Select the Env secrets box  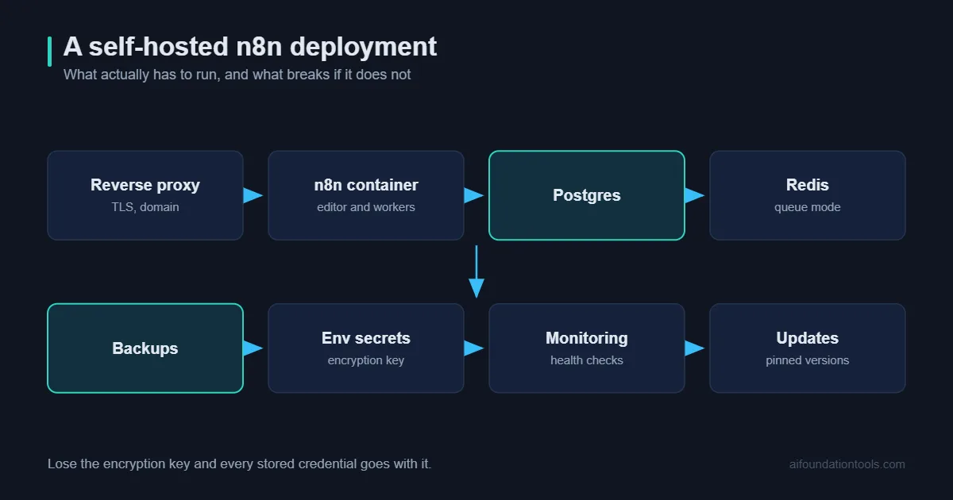tap(366, 348)
